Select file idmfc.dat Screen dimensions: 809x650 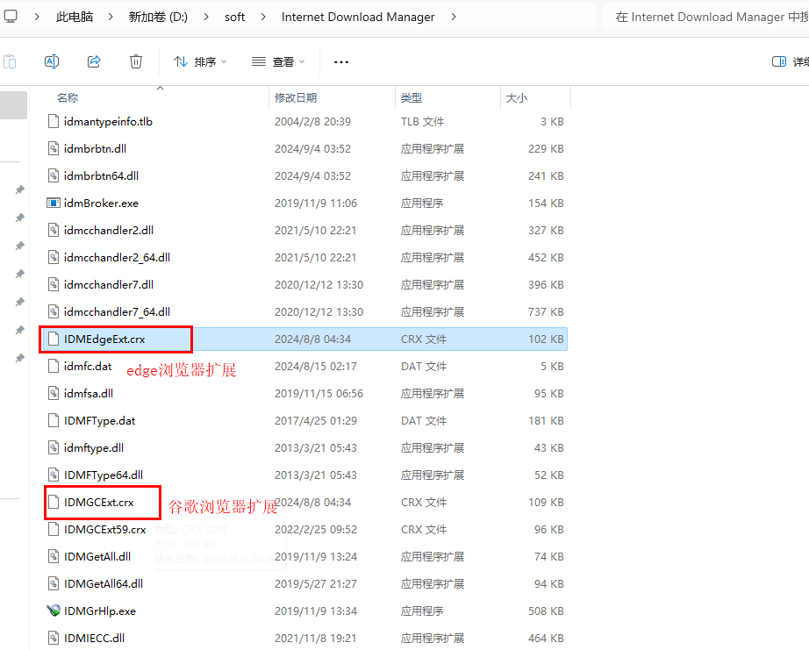pyautogui.click(x=88, y=367)
